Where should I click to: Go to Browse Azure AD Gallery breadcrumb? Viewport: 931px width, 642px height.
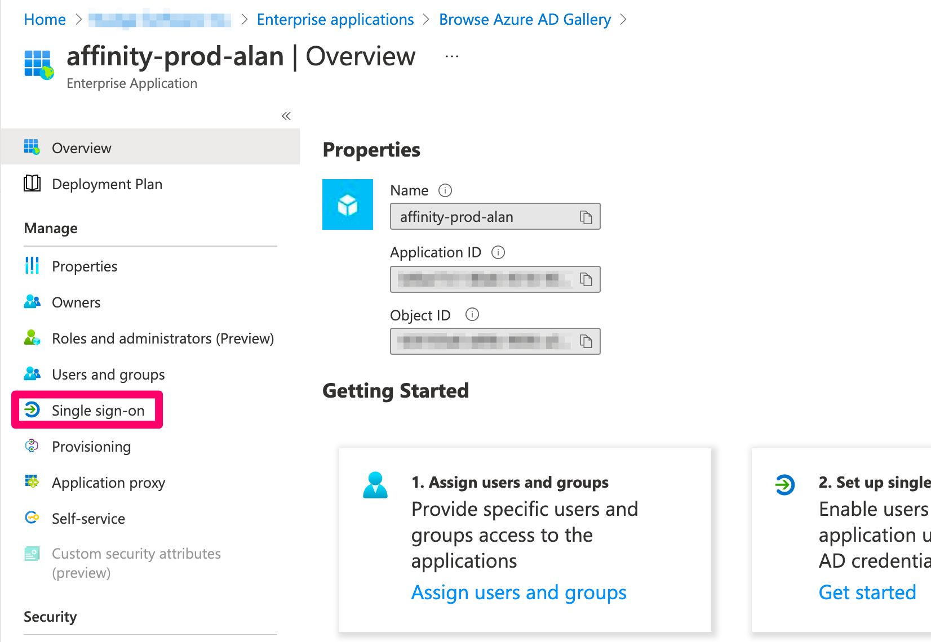pyautogui.click(x=525, y=20)
